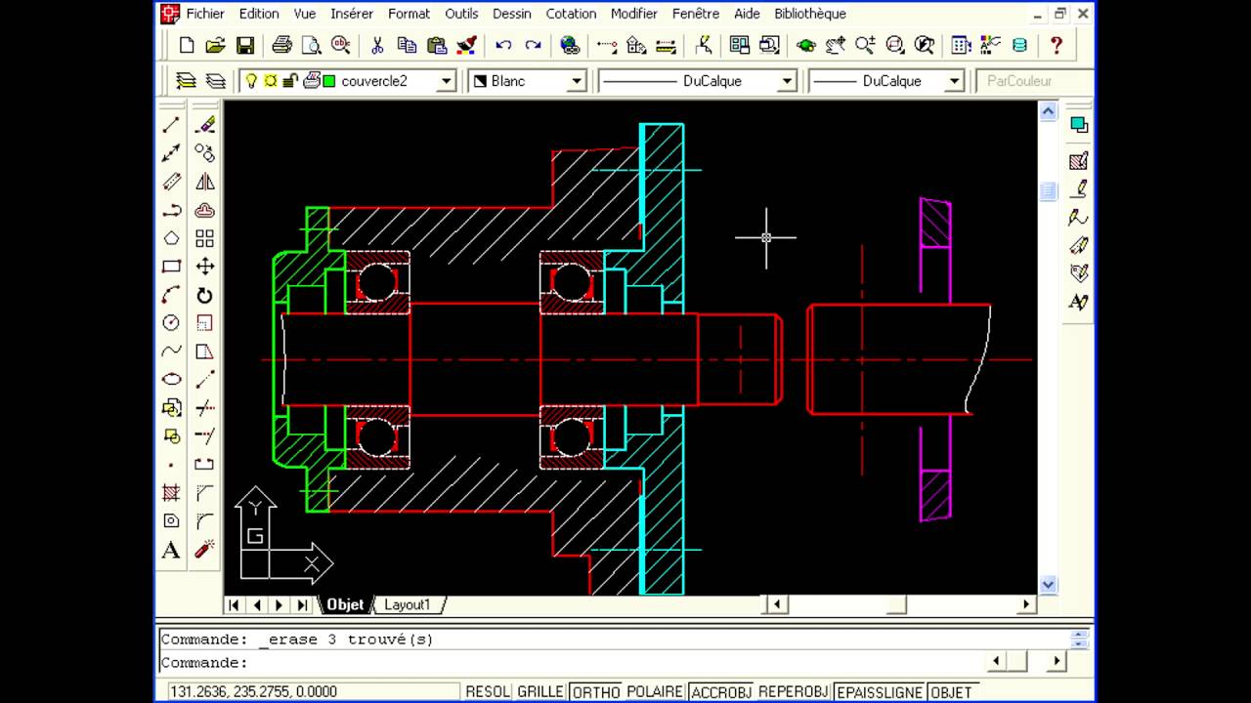The image size is (1251, 703).
Task: Click the vertical scrollbar down arrow
Action: click(1048, 585)
